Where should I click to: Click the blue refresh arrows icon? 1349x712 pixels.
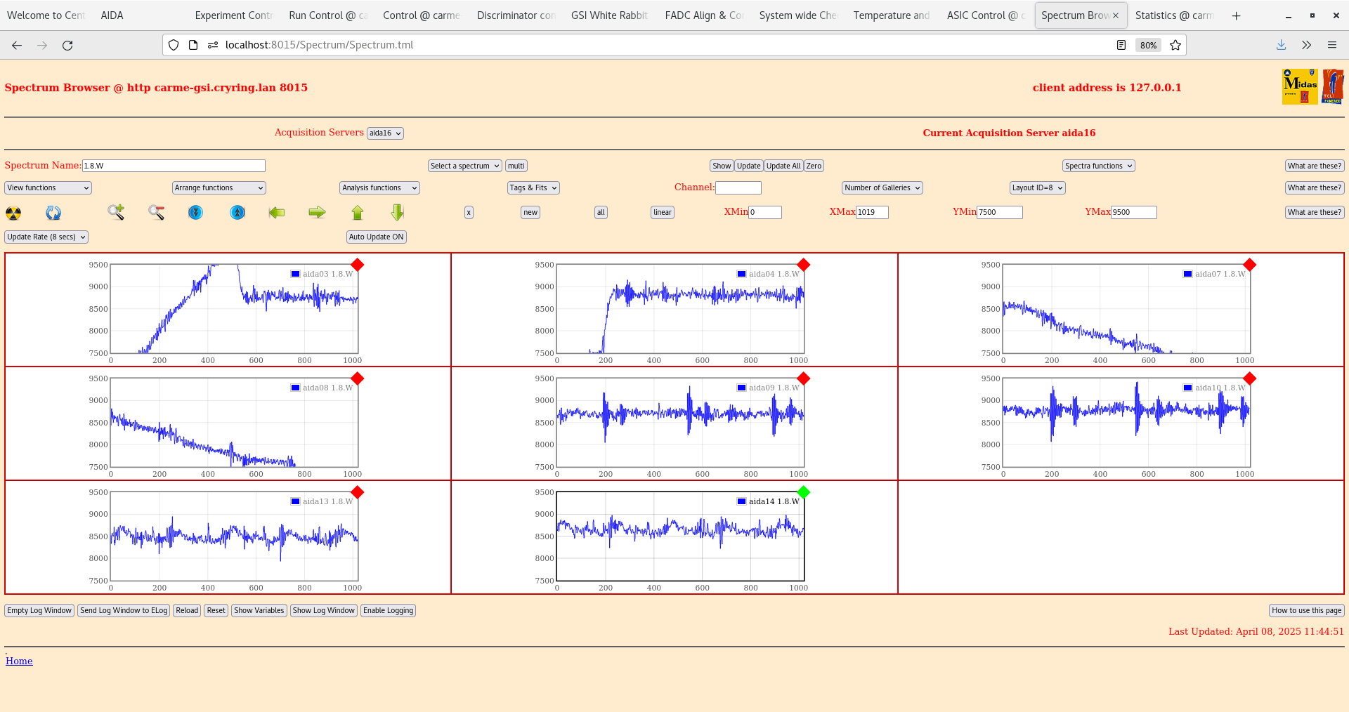[x=53, y=213]
